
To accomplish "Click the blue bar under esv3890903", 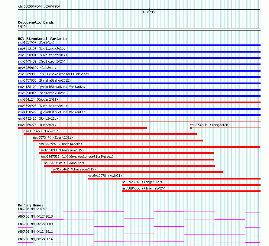I will 139,109.
